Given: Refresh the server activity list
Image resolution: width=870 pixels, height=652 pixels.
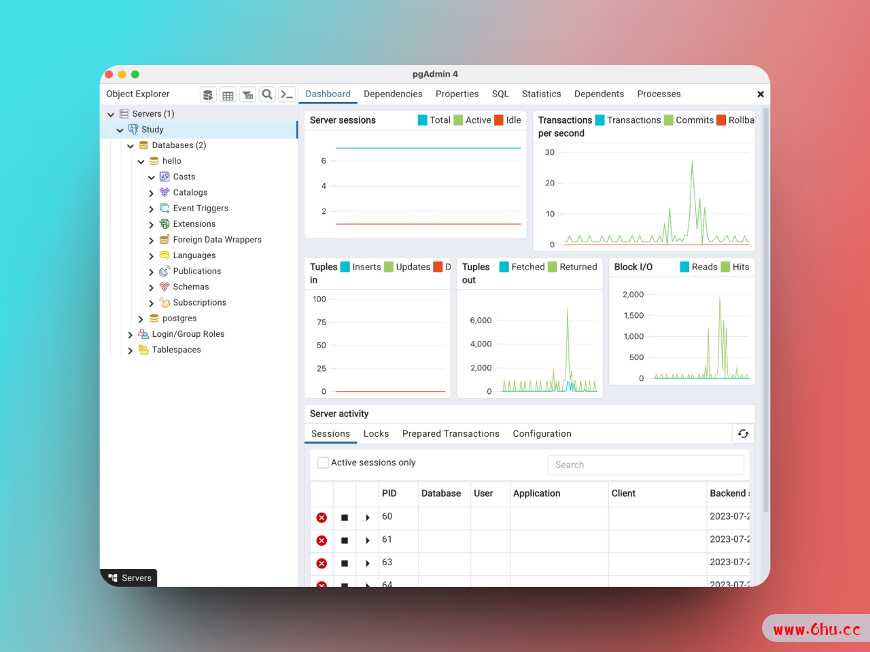Looking at the screenshot, I should click(x=743, y=434).
